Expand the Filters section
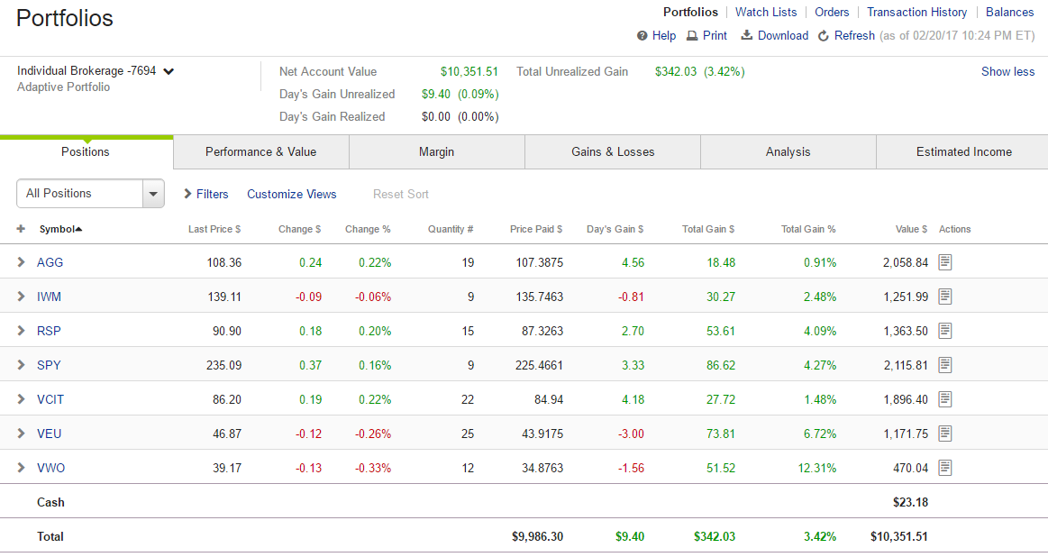Viewport: 1048px width, 557px height. coord(206,194)
